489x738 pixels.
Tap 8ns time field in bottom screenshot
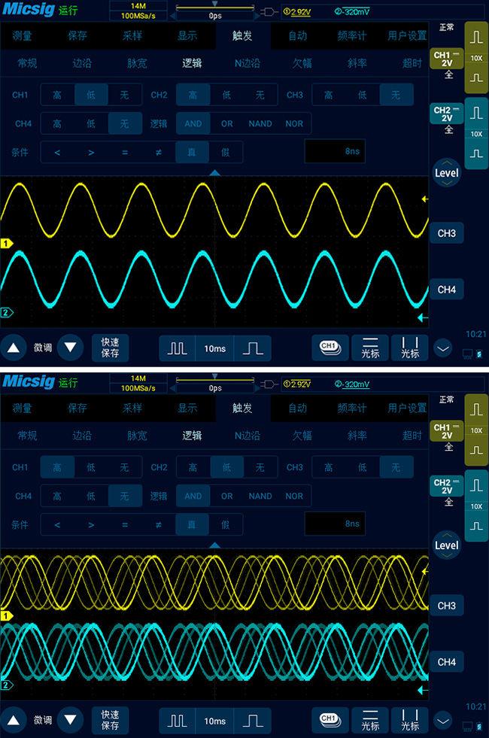click(335, 524)
